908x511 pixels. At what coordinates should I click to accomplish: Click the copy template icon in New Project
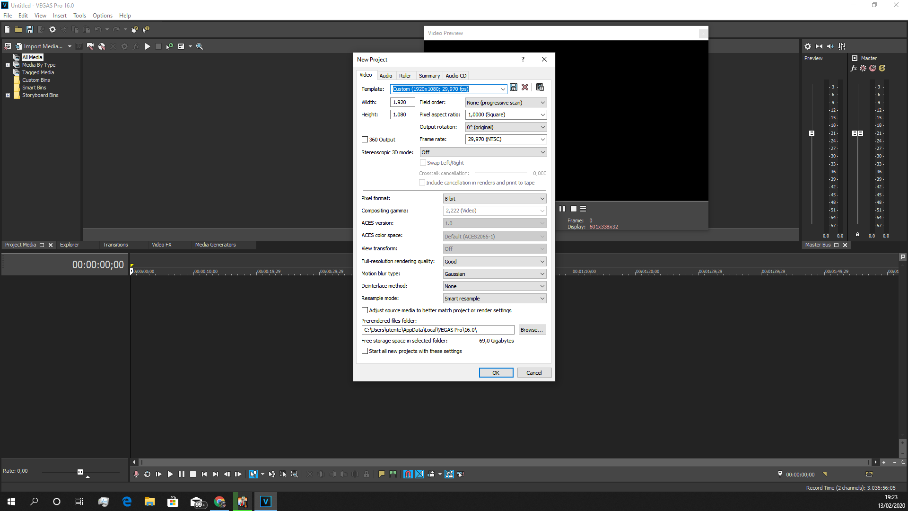pyautogui.click(x=540, y=88)
